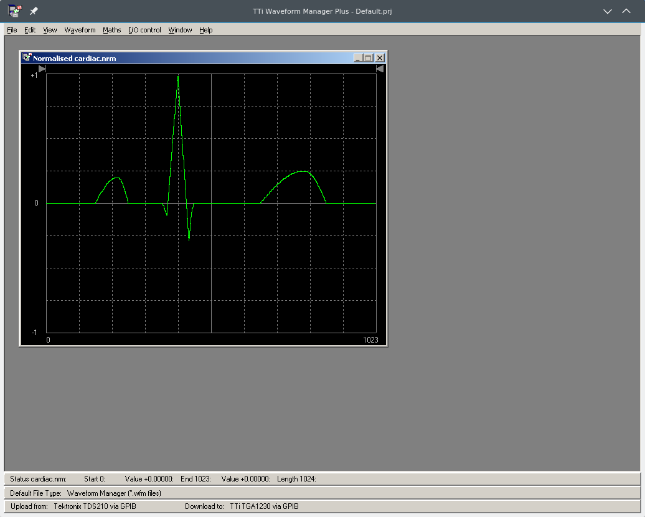The height and width of the screenshot is (517, 645).
Task: Click 'TTi TGA1230 via GPIB' download text
Action: (264, 506)
